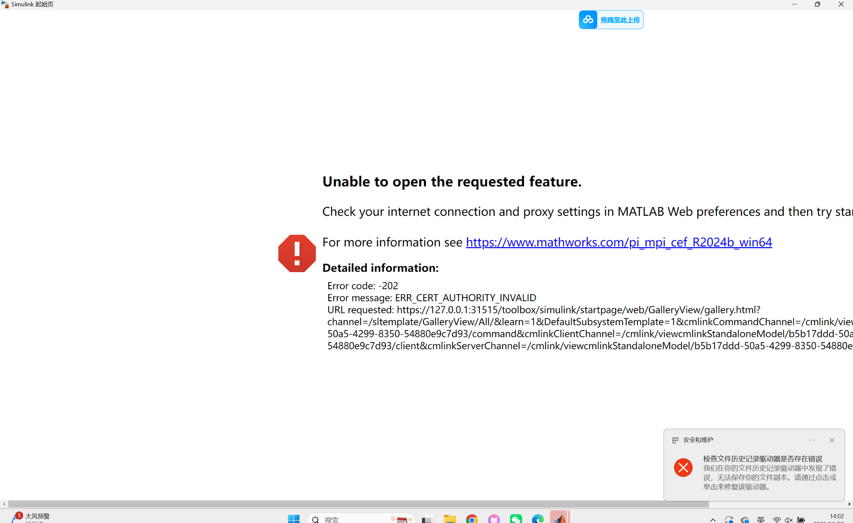853x523 pixels.
Task: Click the Baidu cloud upload icon
Action: click(588, 20)
